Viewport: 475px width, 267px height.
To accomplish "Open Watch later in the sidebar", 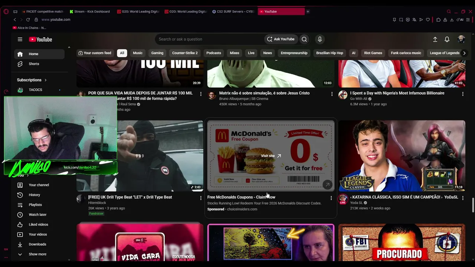I will pos(39,214).
